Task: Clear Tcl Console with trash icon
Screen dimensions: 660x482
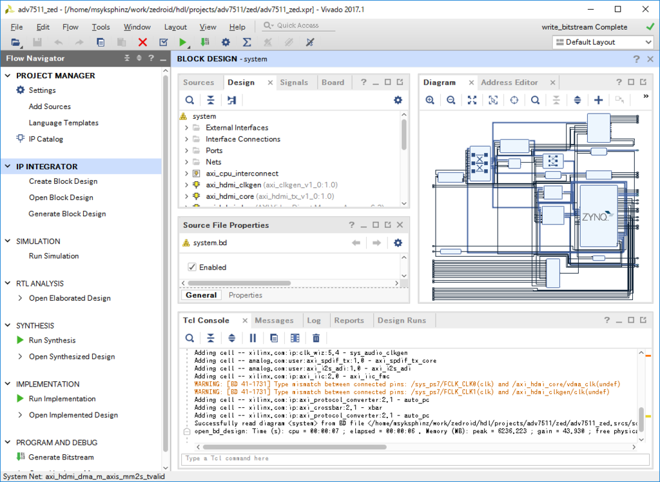Action: pyautogui.click(x=316, y=338)
